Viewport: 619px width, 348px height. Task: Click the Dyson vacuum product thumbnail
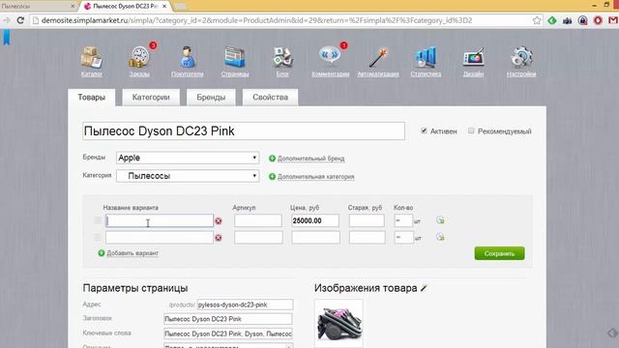[339, 323]
